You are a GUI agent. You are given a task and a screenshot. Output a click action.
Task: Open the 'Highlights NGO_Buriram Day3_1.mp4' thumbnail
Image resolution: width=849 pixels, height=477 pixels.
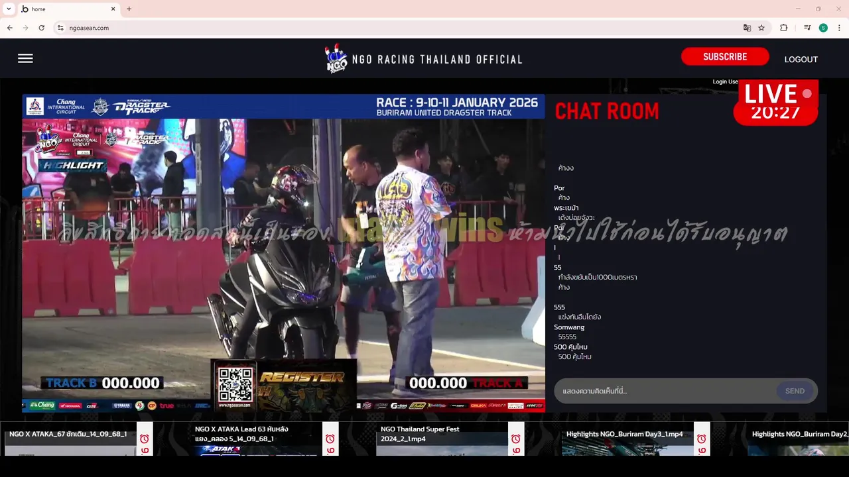tap(627, 439)
